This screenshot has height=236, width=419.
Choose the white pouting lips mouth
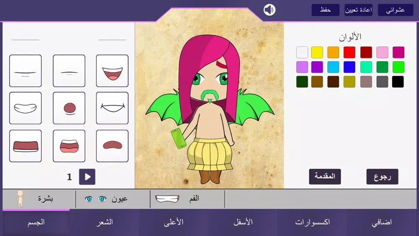pyautogui.click(x=26, y=108)
